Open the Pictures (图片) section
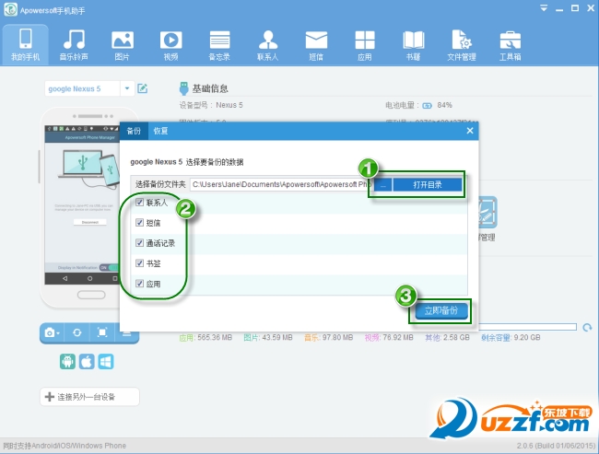The height and width of the screenshot is (454, 599). point(123,45)
